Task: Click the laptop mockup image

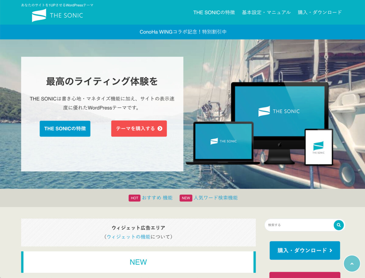Action: (x=223, y=143)
